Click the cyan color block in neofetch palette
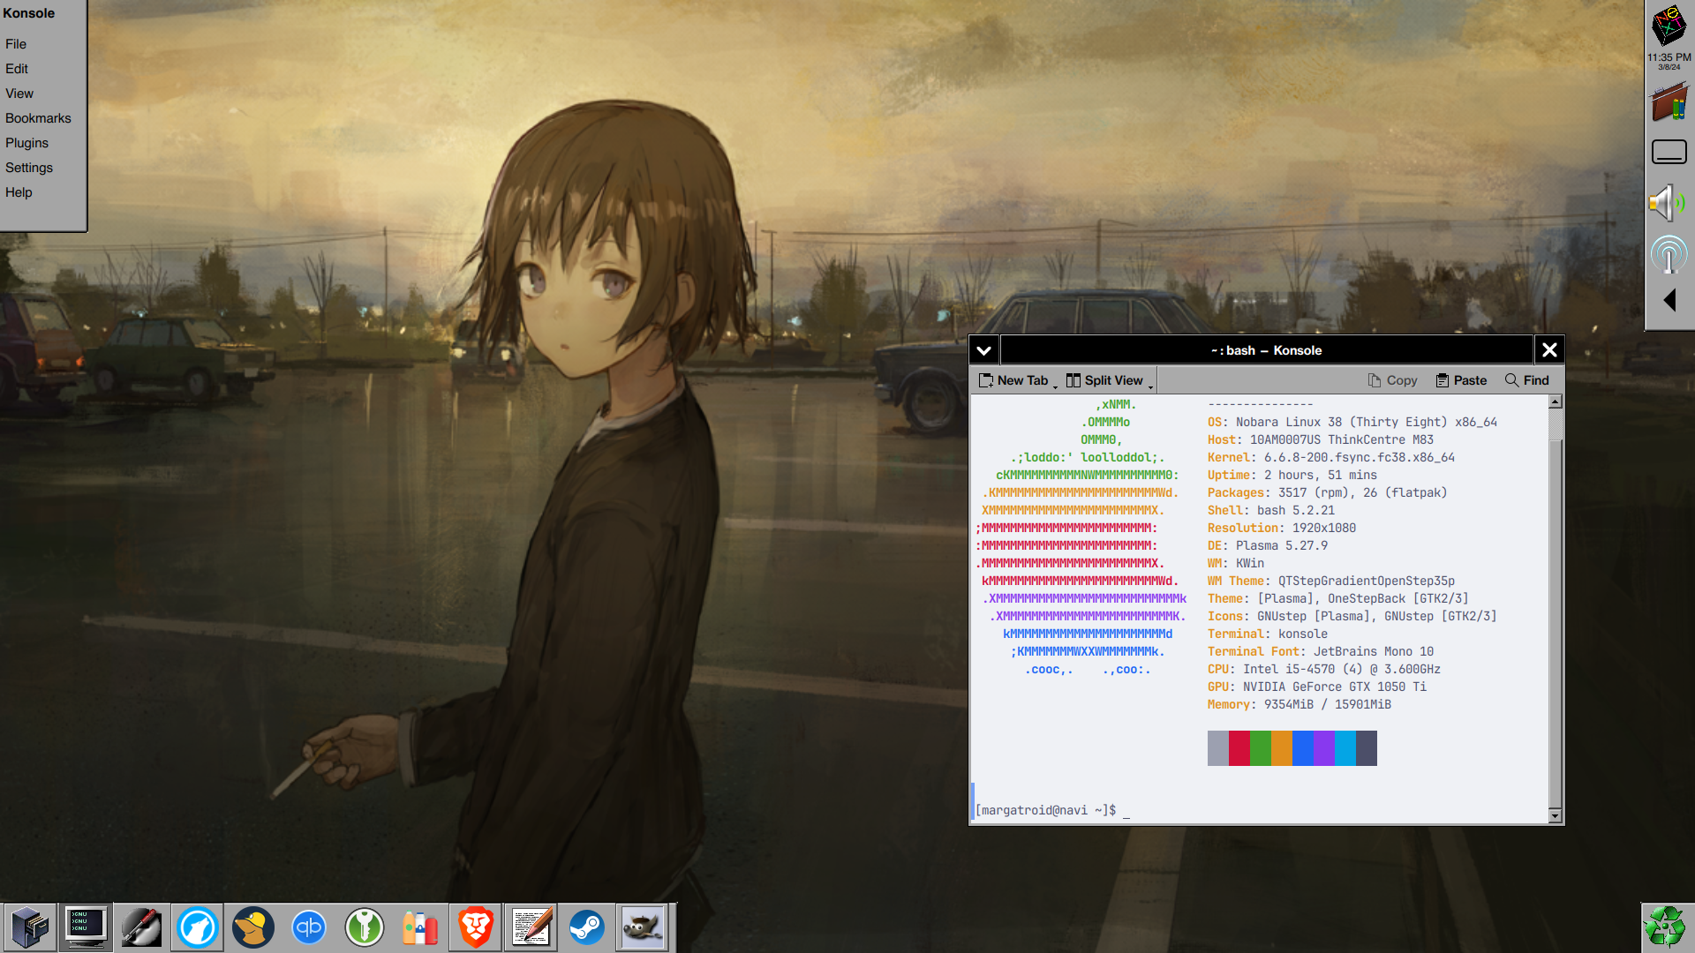The image size is (1695, 953). 1345,748
